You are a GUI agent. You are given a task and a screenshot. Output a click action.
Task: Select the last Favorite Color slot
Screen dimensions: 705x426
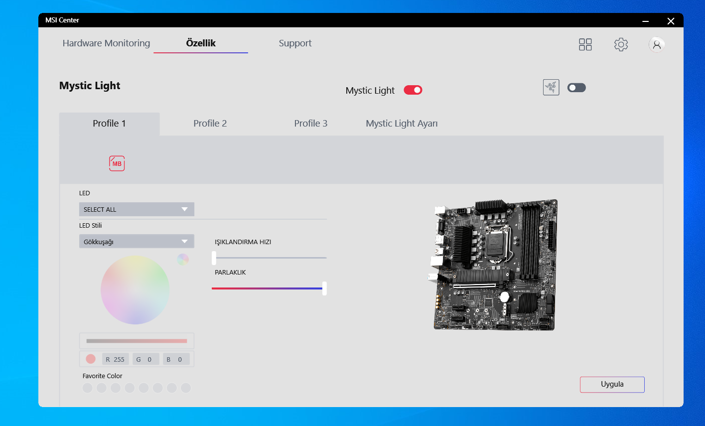186,388
